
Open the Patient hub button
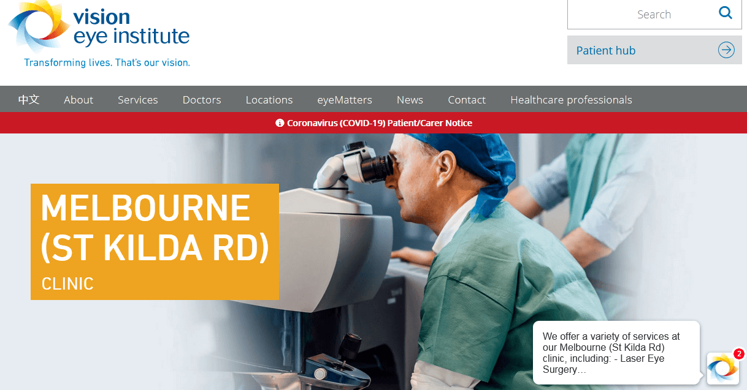[x=654, y=50]
